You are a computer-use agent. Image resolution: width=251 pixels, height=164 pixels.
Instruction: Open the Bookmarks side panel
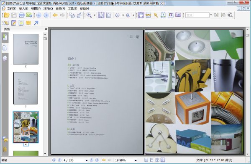pyautogui.click(x=5, y=37)
